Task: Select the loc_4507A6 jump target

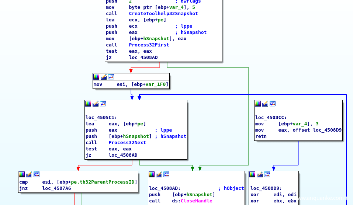Action: click(x=56, y=188)
